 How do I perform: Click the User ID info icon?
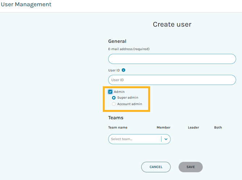124,70
